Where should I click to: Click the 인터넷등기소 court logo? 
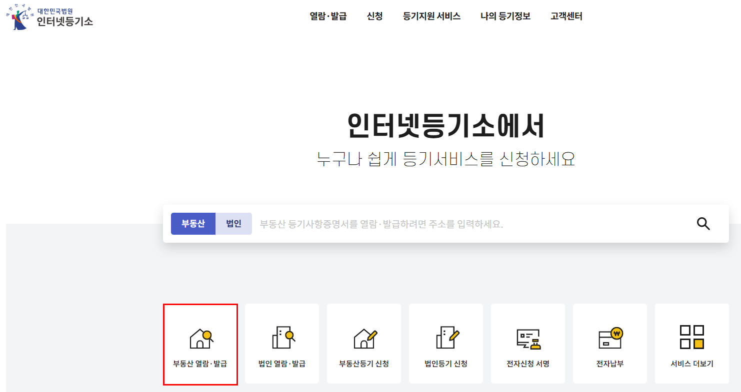pos(49,17)
